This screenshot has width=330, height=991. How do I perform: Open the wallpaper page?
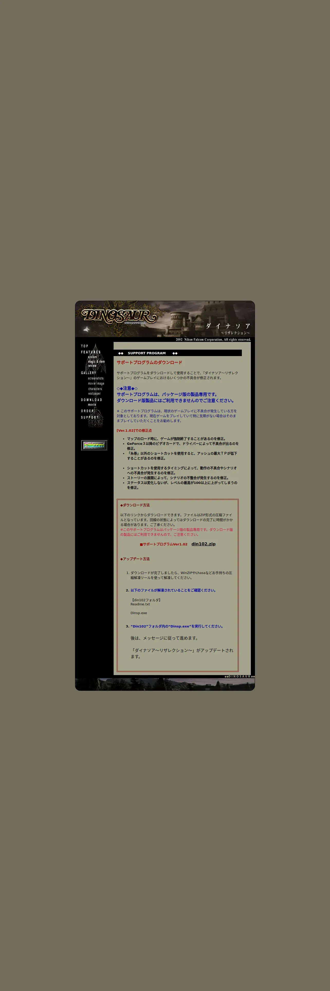tap(95, 394)
